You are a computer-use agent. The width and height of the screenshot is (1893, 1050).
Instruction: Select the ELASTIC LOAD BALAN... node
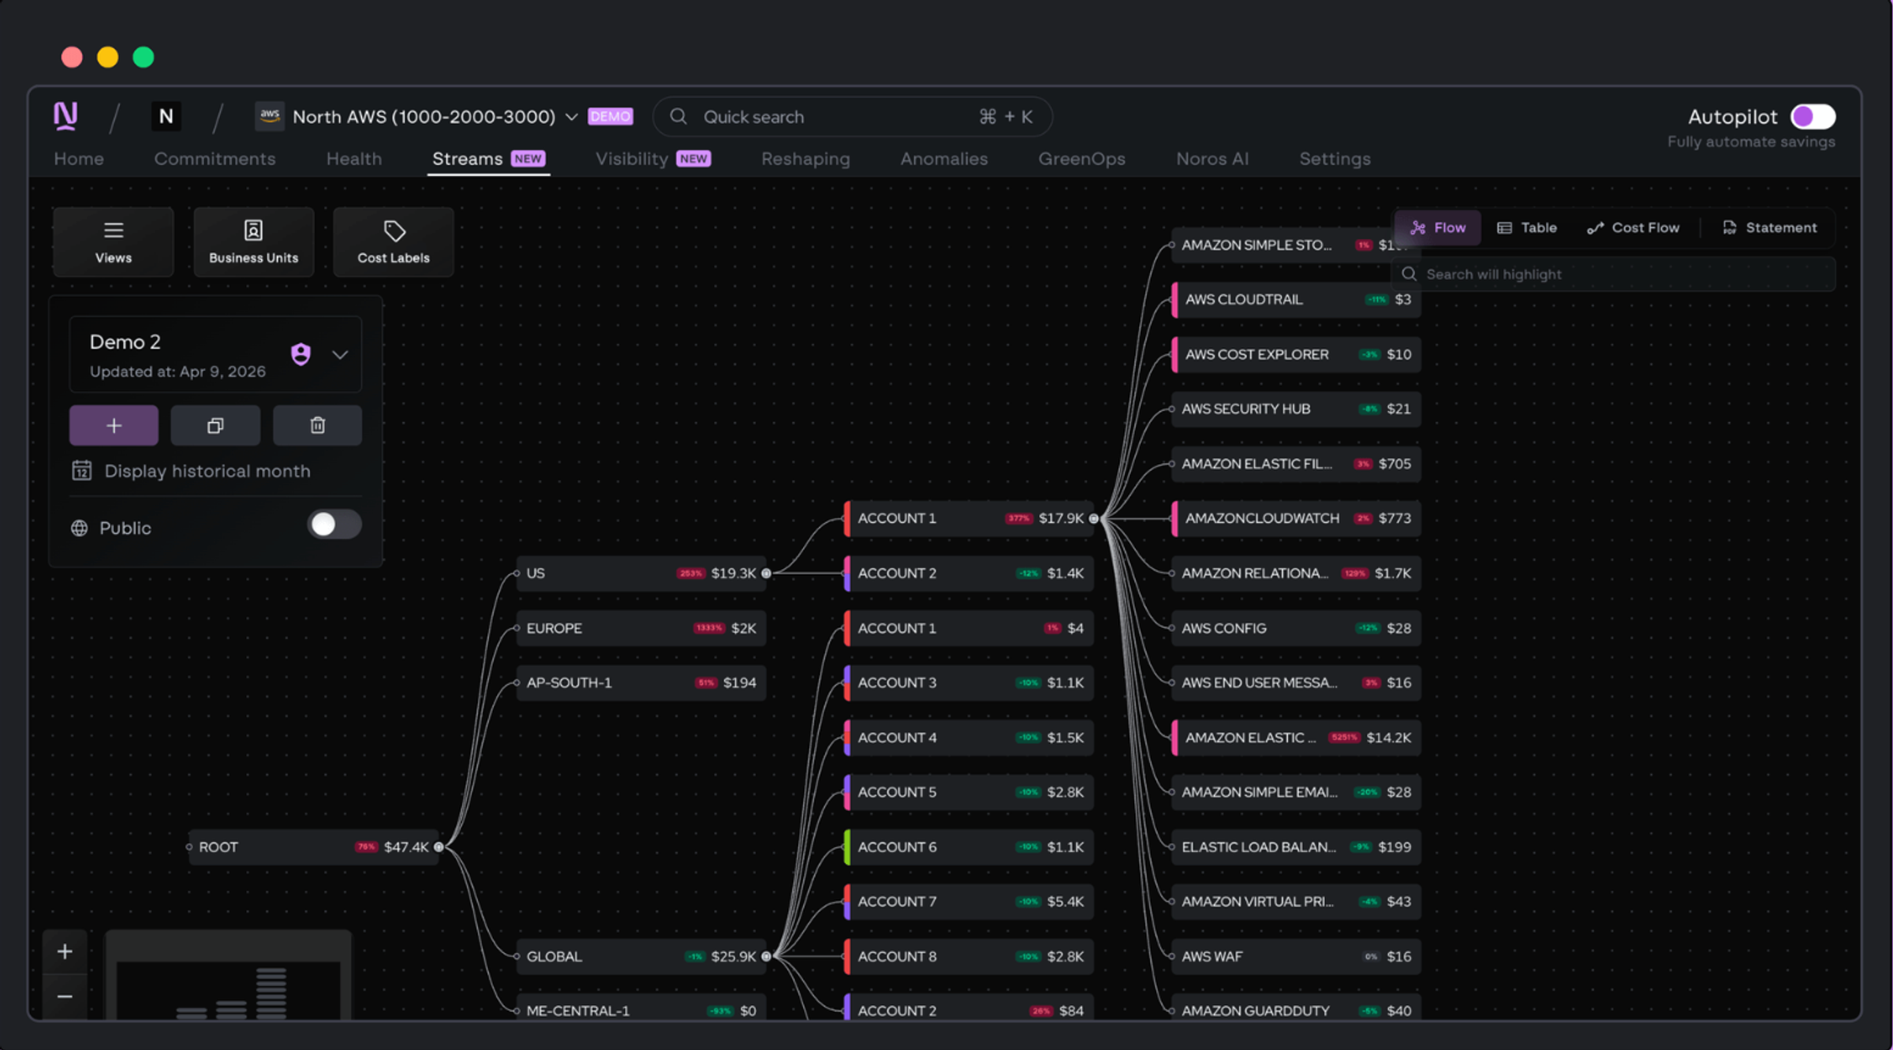(1297, 847)
